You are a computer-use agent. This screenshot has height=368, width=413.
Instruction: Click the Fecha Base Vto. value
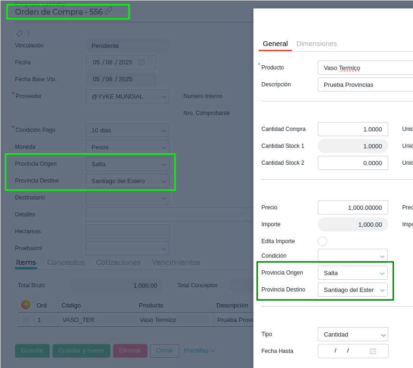(x=121, y=79)
